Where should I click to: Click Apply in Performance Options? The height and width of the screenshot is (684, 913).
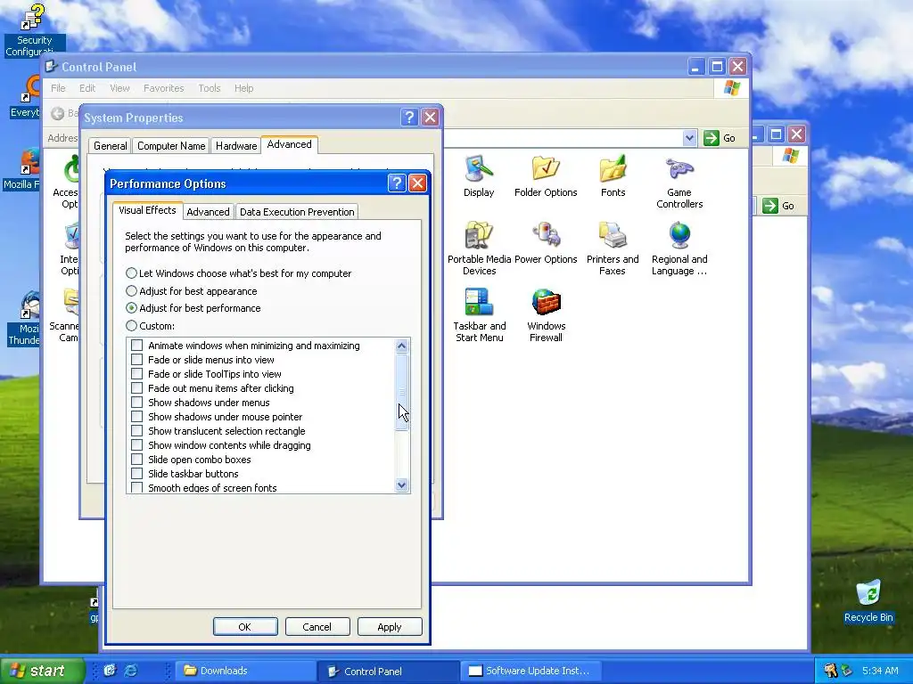tap(390, 627)
